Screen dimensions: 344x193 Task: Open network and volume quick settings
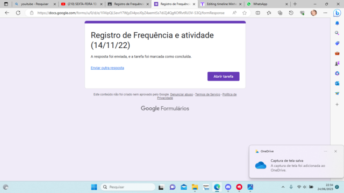pos(305,187)
